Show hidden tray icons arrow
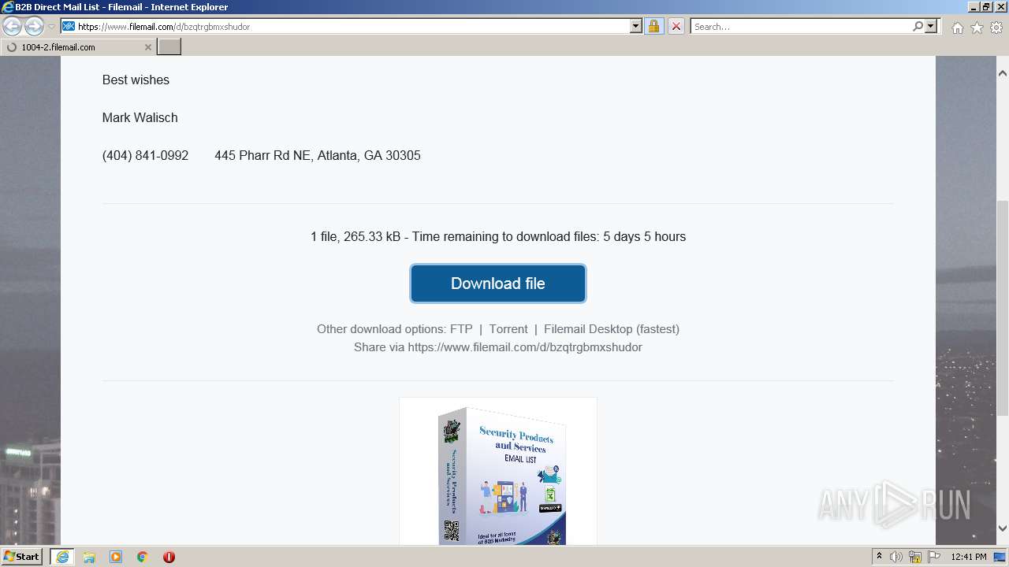 coord(879,557)
